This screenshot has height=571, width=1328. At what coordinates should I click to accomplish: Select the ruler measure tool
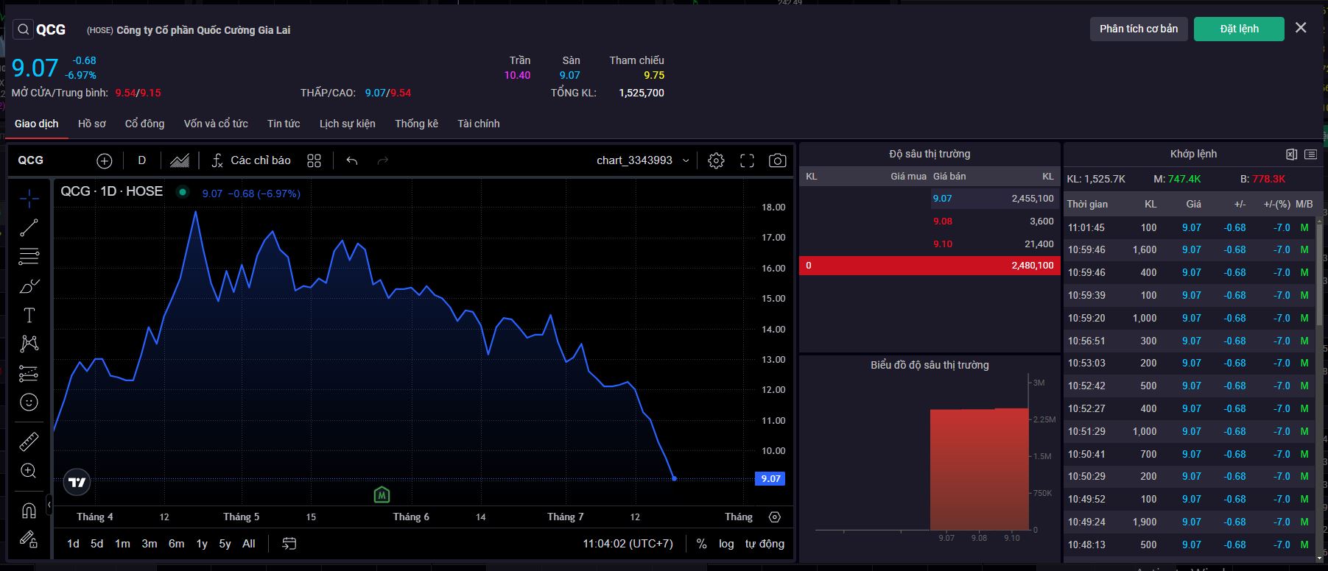[x=29, y=441]
